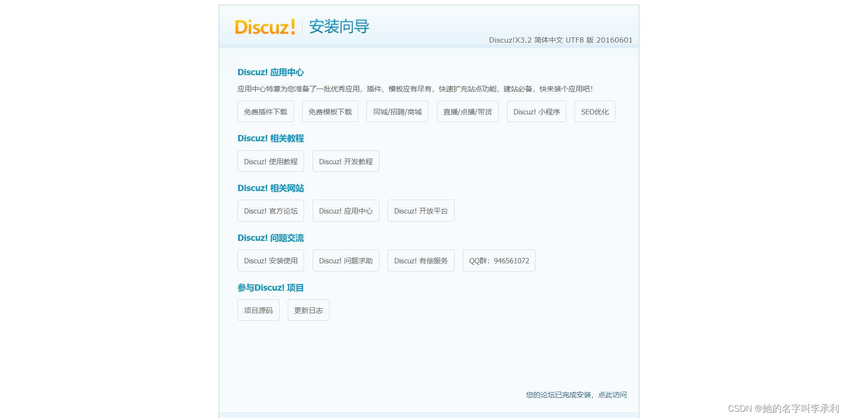Open the Discuz! 问题求助 button
Viewport: 846px width, 418px height.
tap(346, 260)
